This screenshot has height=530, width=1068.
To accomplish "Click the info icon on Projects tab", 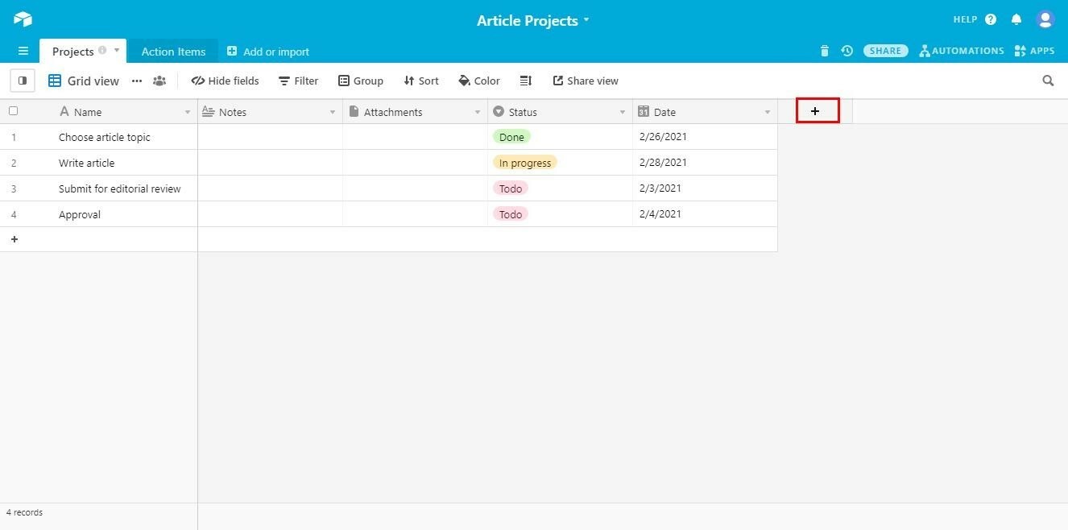I will tap(102, 50).
